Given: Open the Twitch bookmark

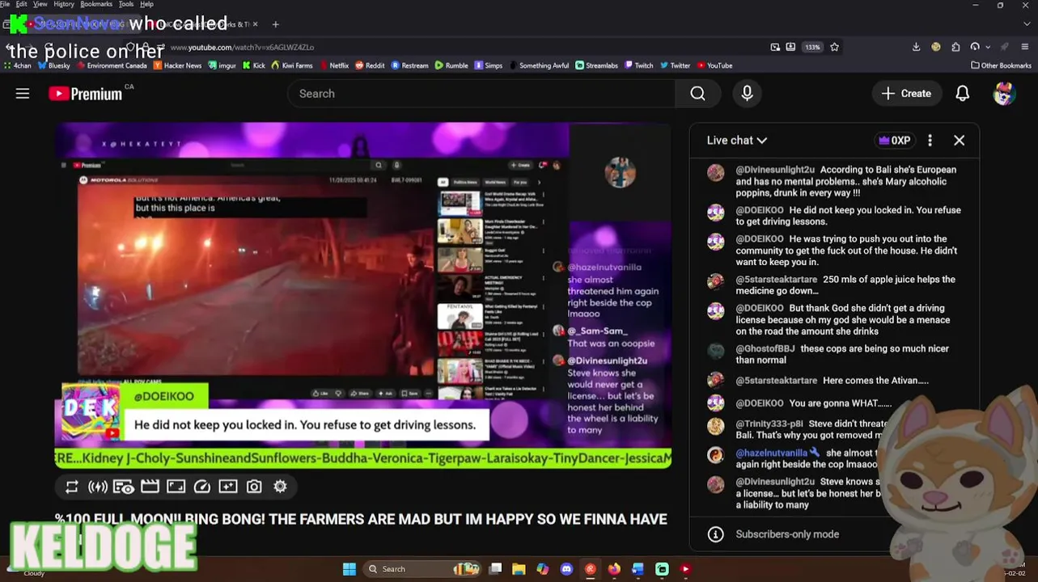Looking at the screenshot, I should point(638,65).
